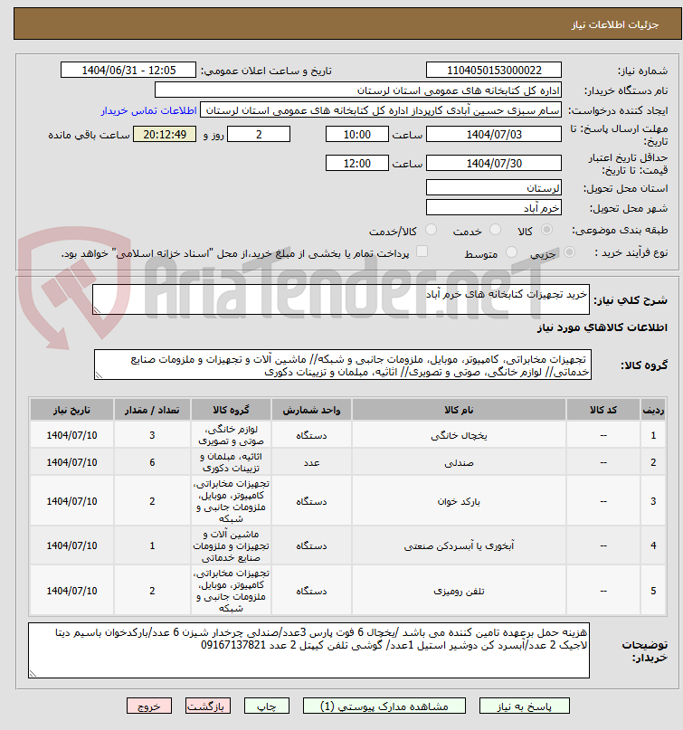Open اطلاعات تماس خریدار link
683x730 pixels.
(149, 110)
